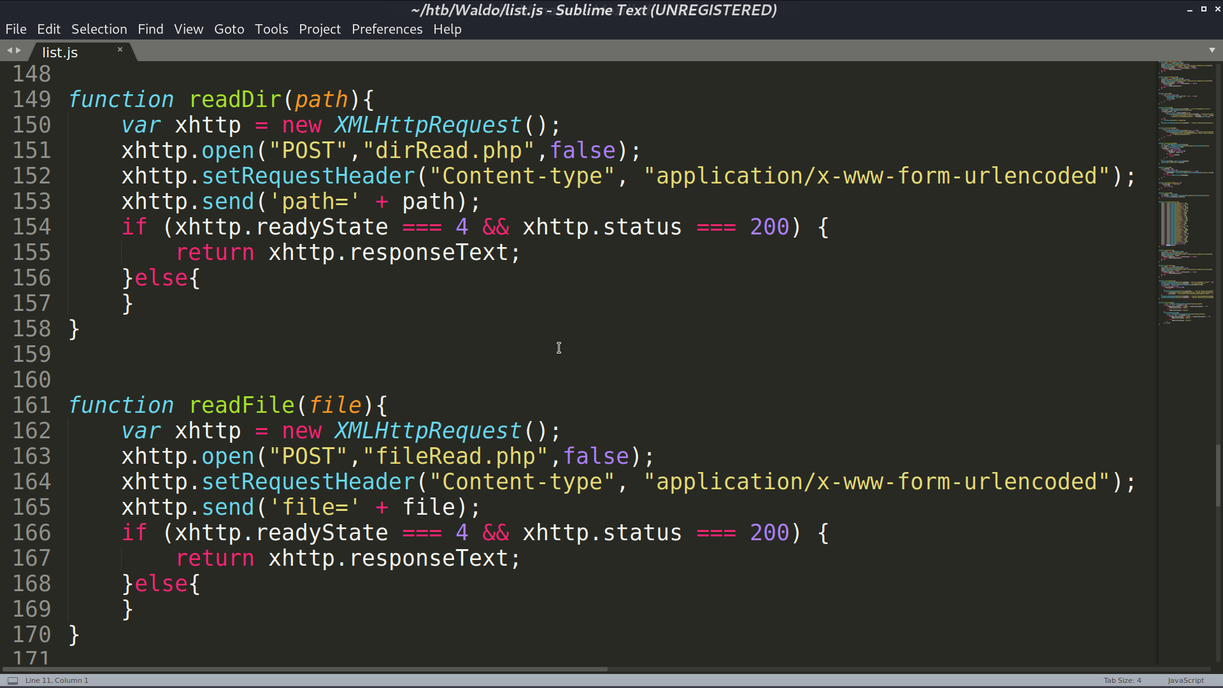Toggle side bar panel switcher icon
This screenshot has width=1223, height=688.
pyautogui.click(x=13, y=680)
